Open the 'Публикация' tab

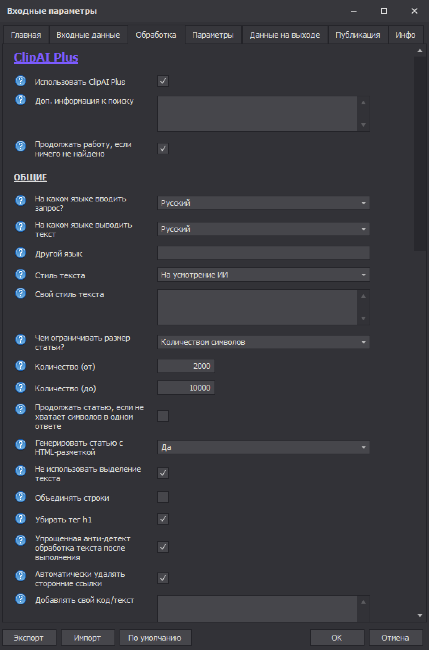358,35
